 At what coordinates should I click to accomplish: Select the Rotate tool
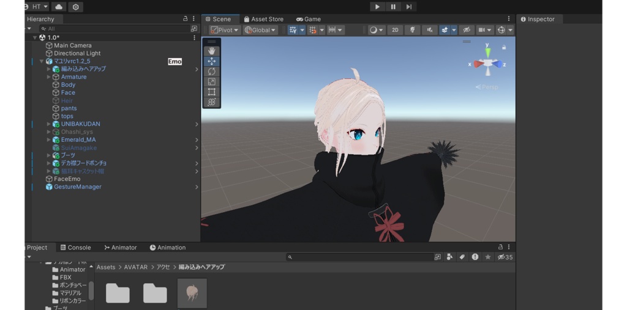[x=211, y=72]
